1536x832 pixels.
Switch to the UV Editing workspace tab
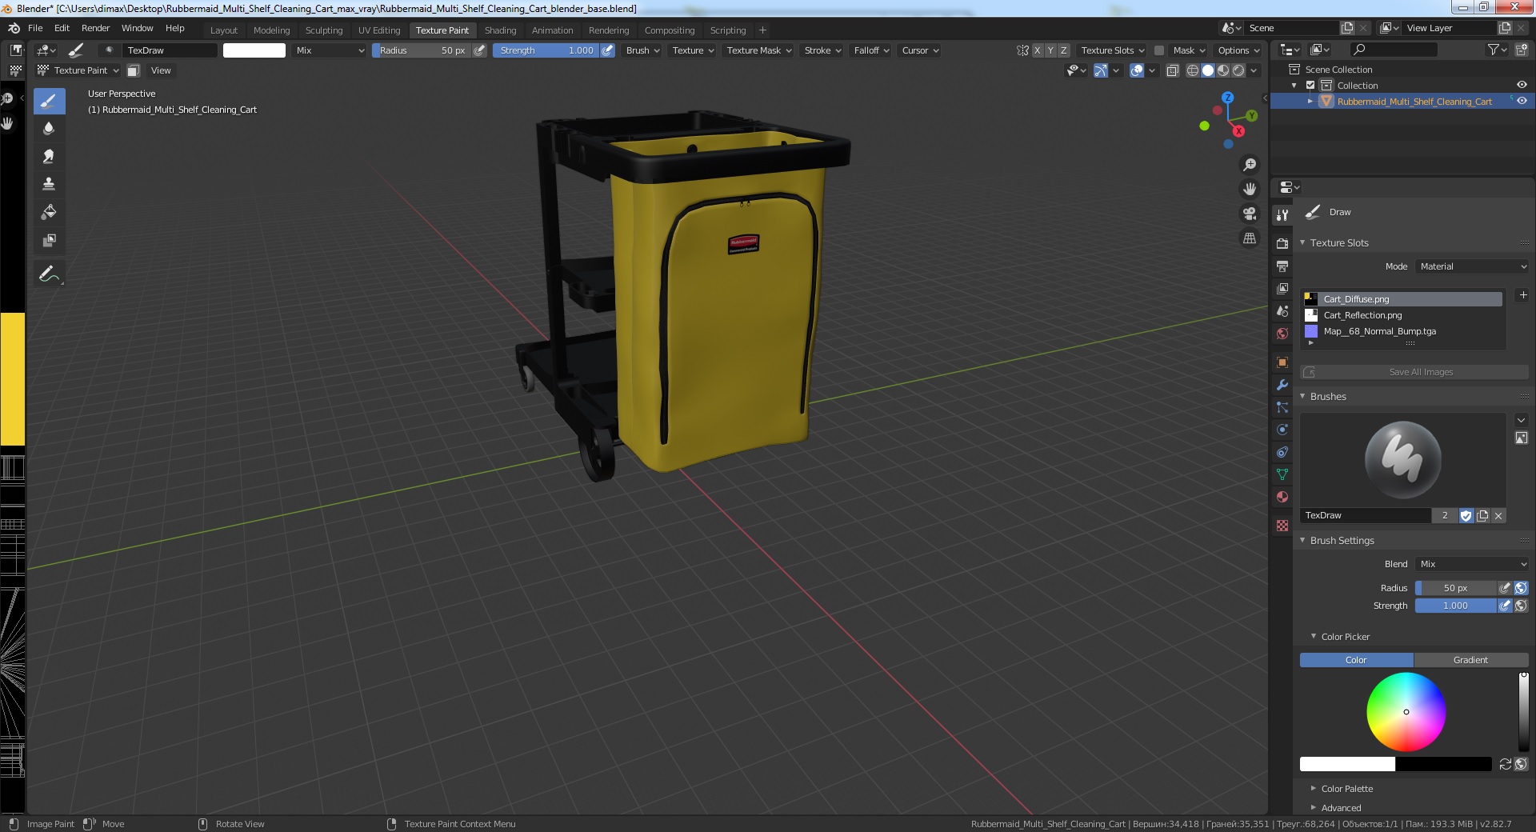(379, 30)
